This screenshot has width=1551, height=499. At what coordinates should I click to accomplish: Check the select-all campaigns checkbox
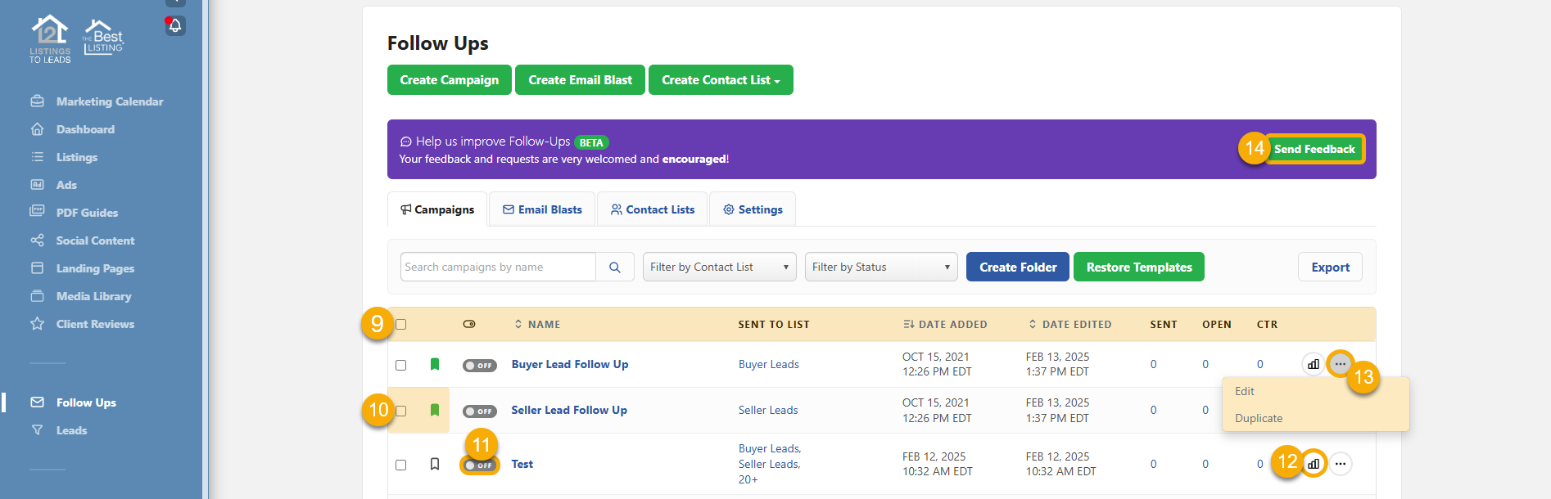tap(400, 325)
